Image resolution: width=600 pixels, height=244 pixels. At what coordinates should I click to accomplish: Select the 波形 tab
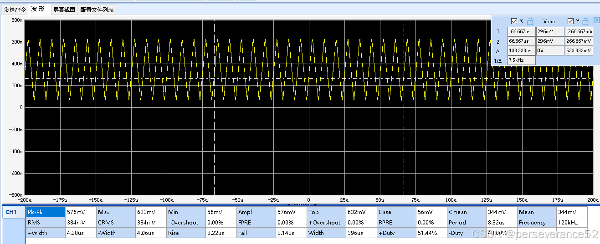(x=38, y=9)
